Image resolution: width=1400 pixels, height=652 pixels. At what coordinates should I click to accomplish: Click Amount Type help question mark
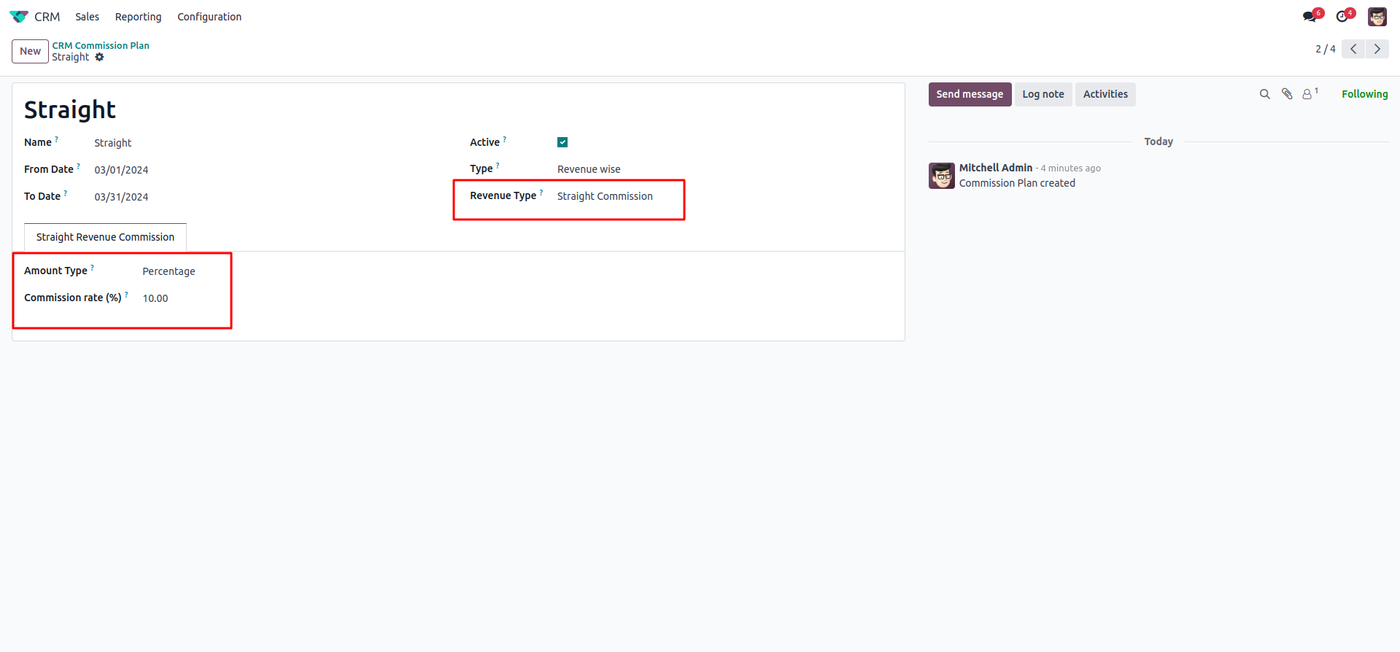click(x=92, y=267)
